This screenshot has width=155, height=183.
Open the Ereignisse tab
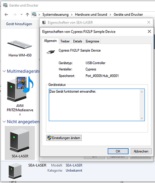pos(92,41)
